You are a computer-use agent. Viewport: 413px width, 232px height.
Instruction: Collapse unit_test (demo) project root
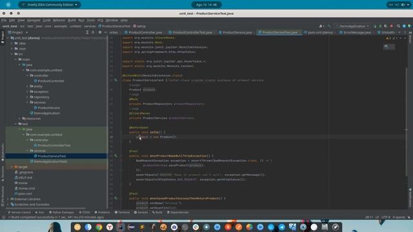coord(8,38)
